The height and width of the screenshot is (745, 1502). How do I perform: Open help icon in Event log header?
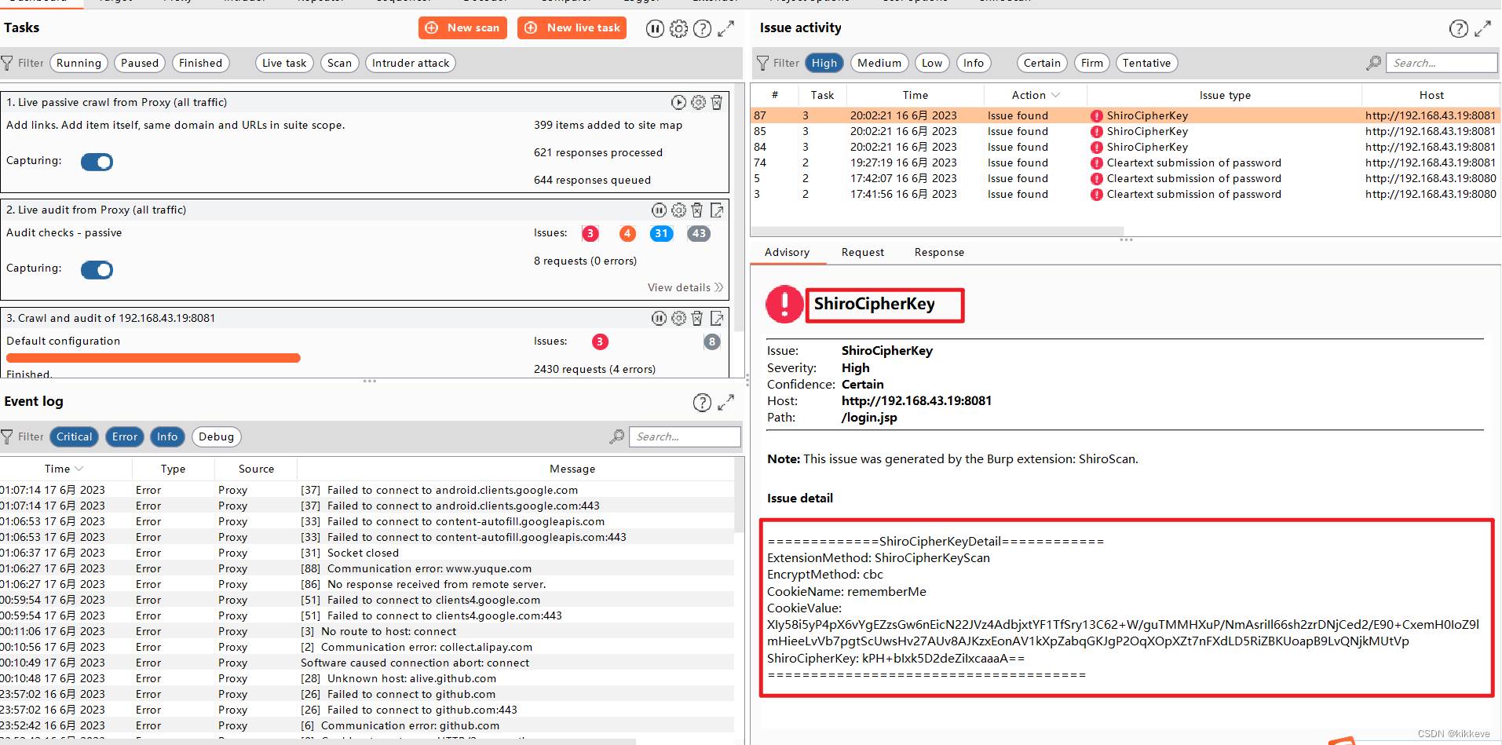pyautogui.click(x=702, y=402)
